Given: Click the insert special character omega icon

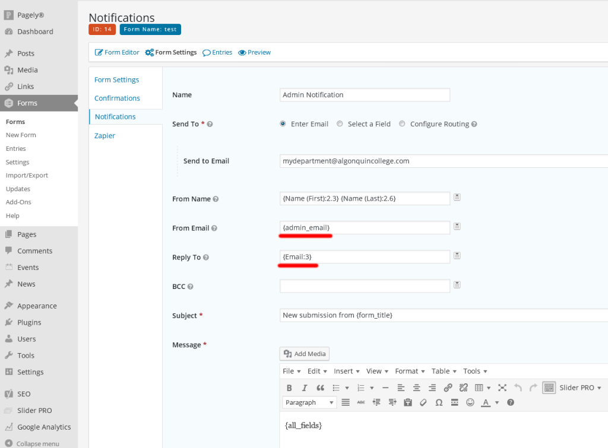Looking at the screenshot, I should (x=438, y=402).
